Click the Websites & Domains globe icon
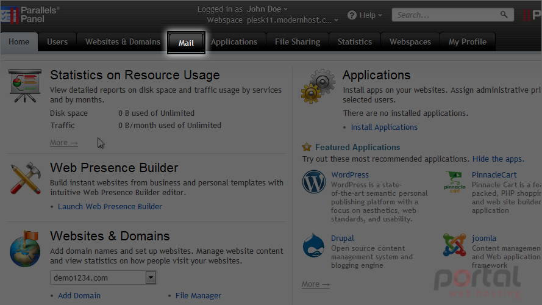The height and width of the screenshot is (305, 542). (x=25, y=249)
